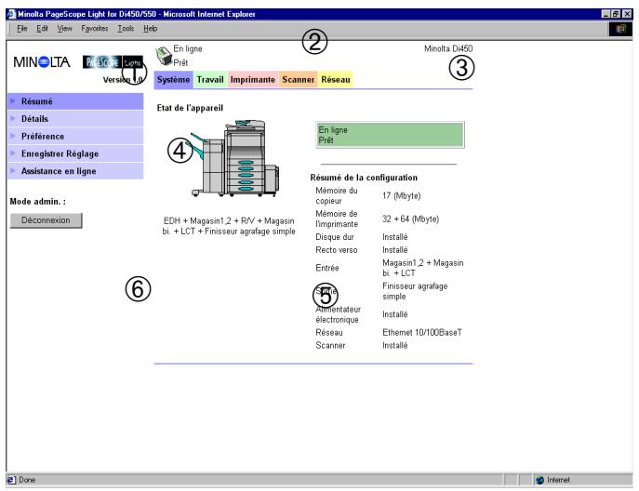This screenshot has height=491, width=639.
Task: Click the arrow bullet beside Détails
Action: pyautogui.click(x=13, y=118)
